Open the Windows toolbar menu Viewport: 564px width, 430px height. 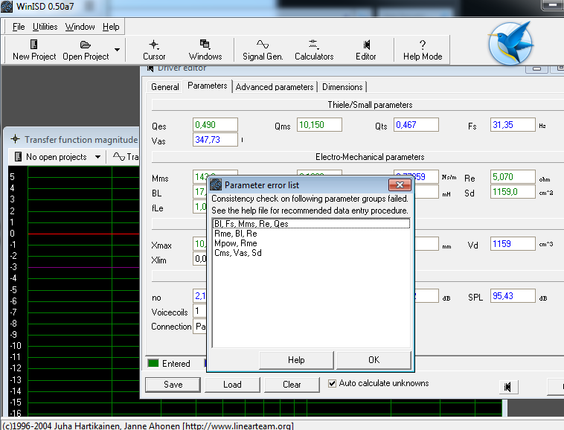(205, 50)
